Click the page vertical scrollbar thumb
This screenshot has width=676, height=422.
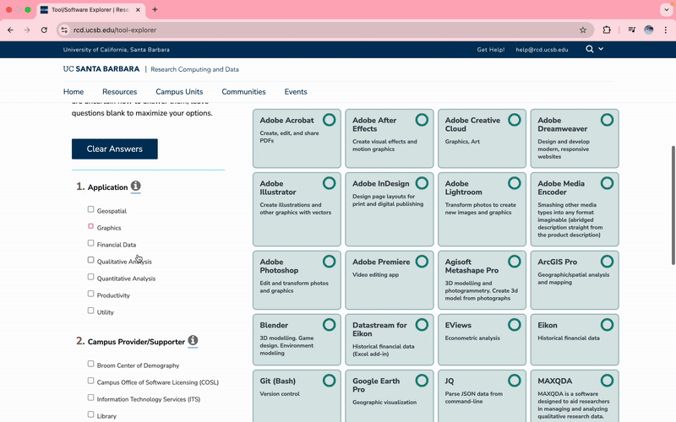(x=673, y=205)
